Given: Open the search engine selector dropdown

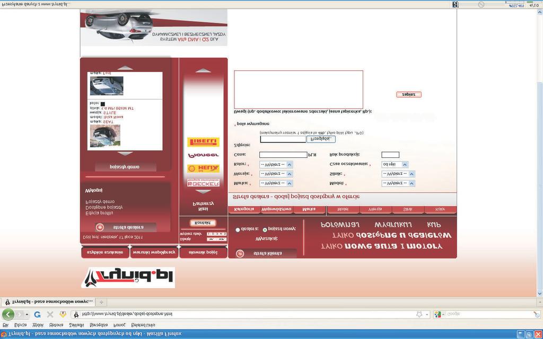Looking at the screenshot, I should (x=444, y=315).
